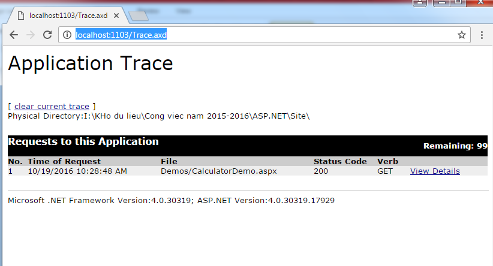Click the 'clear current trace' link
The image size is (493, 266).
tap(52, 106)
